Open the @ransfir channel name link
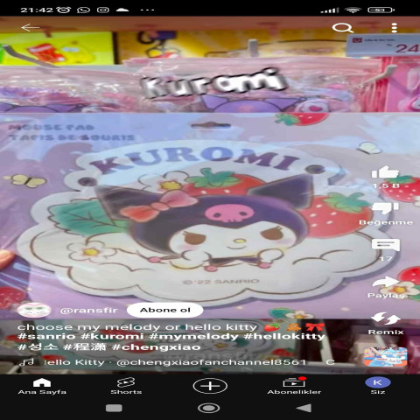 pyautogui.click(x=88, y=311)
